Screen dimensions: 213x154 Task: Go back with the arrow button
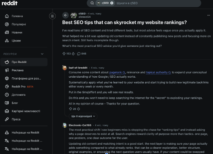coord(66,15)
